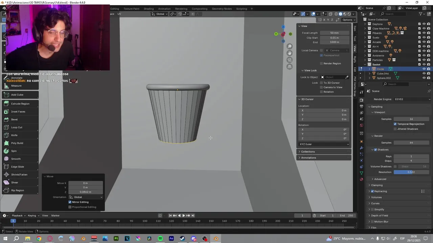433x243 pixels.
Task: Enable the Render Region checkbox
Action: [321, 63]
